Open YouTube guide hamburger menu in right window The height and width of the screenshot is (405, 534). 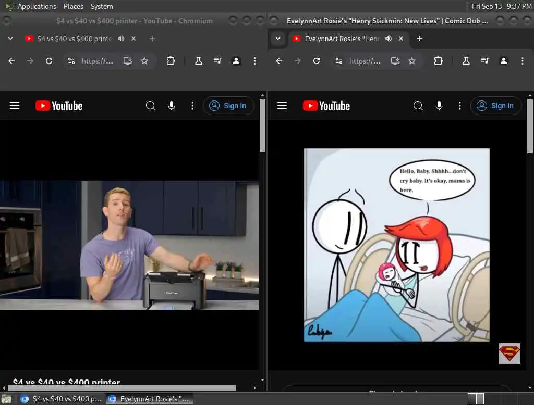282,106
